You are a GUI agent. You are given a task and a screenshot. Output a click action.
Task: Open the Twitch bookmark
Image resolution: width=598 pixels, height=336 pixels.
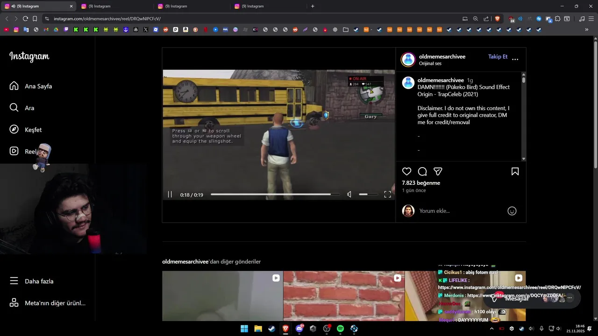click(x=66, y=30)
